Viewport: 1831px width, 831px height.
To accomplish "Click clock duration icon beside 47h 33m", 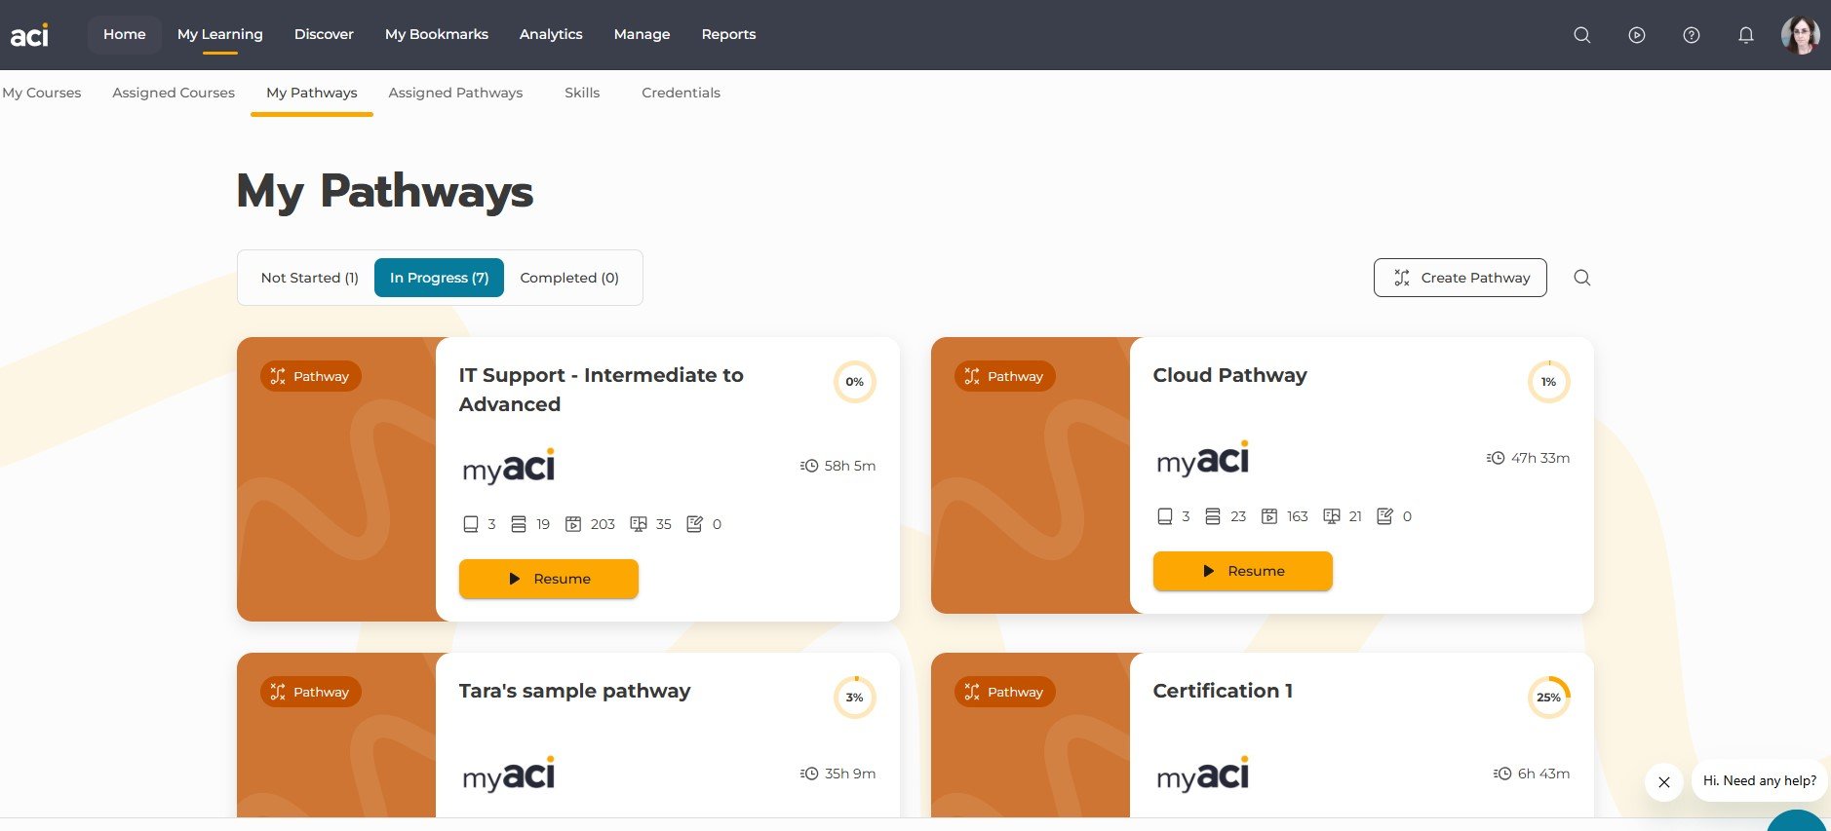I will (1496, 458).
